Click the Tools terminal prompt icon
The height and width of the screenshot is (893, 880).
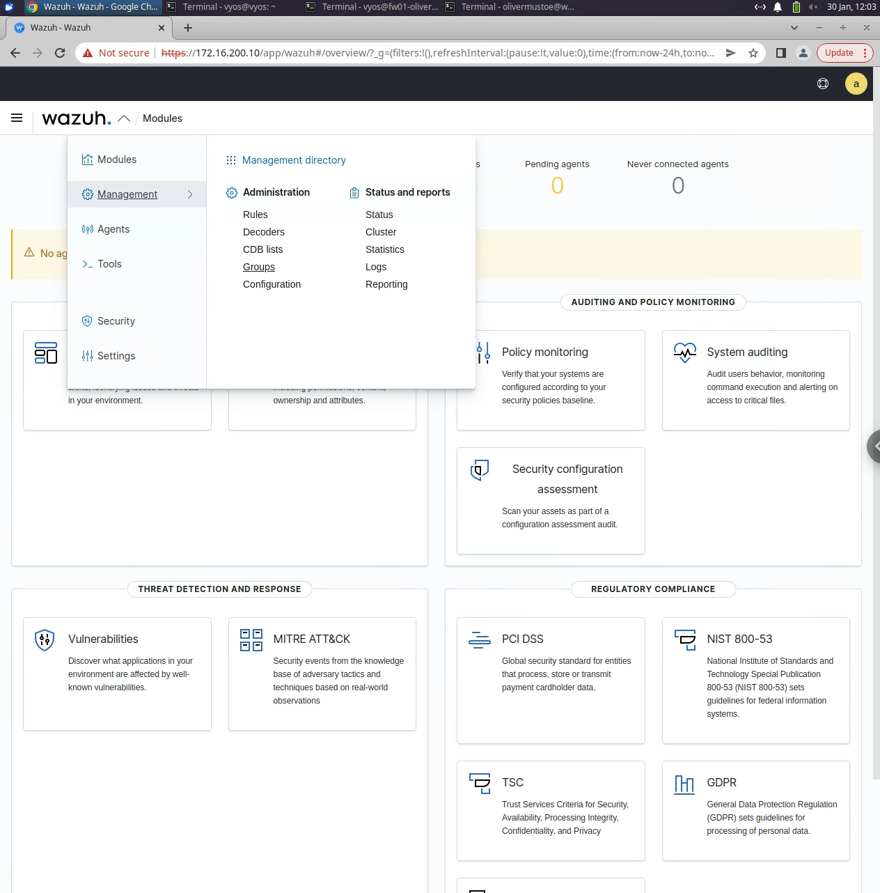pyautogui.click(x=87, y=264)
